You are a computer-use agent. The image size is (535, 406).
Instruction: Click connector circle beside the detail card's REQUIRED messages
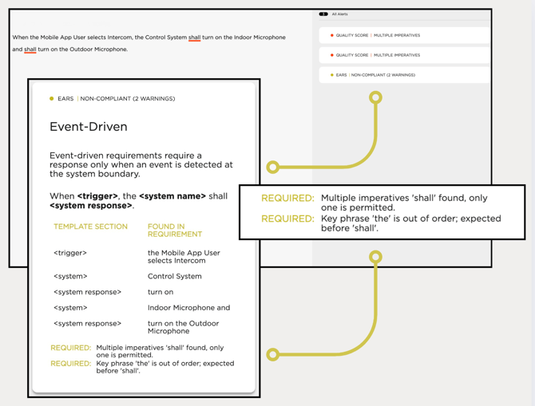[273, 354]
